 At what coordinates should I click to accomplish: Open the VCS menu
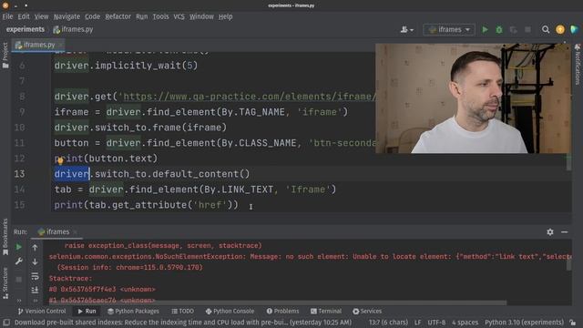click(179, 16)
